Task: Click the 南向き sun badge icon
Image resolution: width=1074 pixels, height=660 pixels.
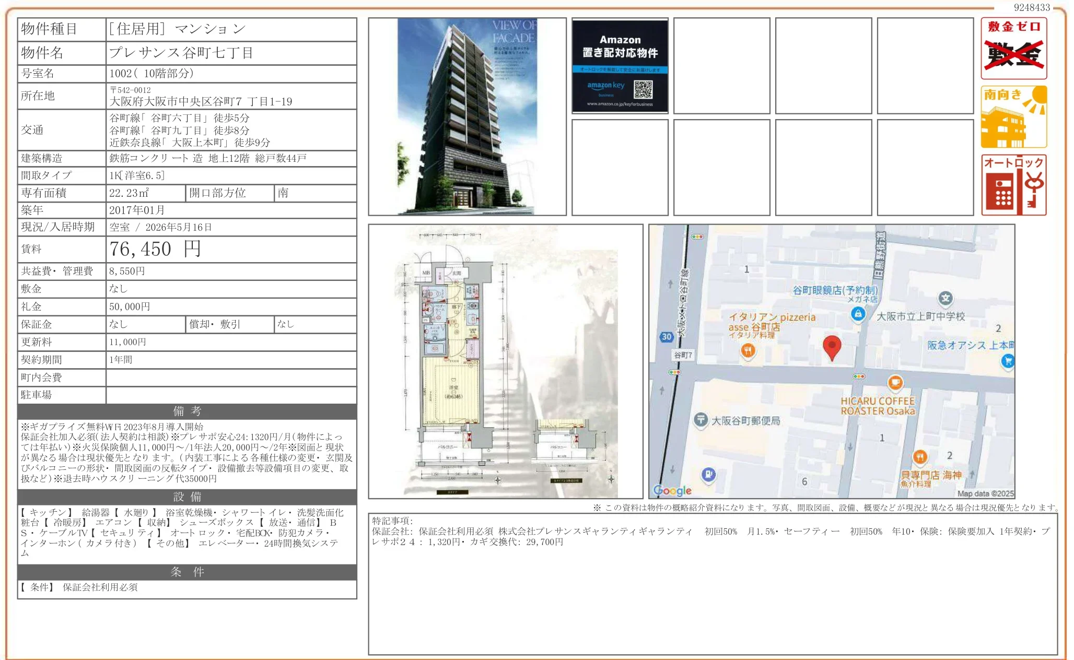Action: pyautogui.click(x=1014, y=117)
